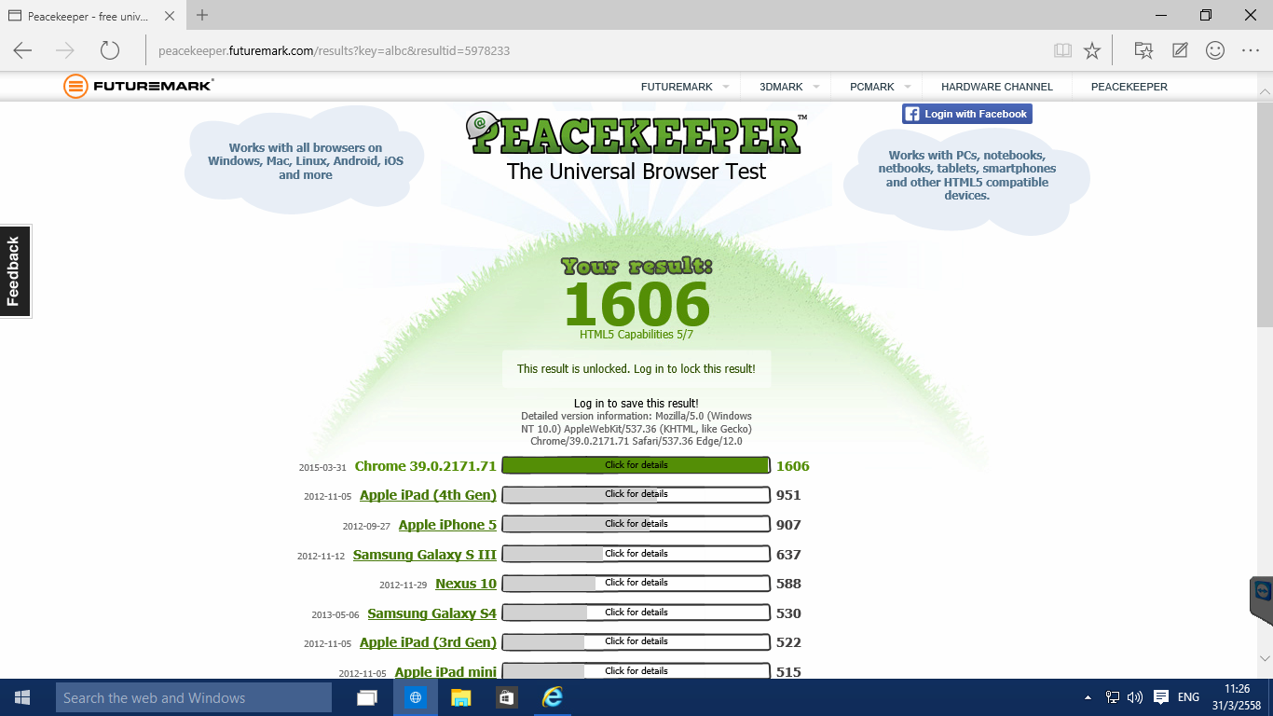
Task: Open Apple iPad (3rd Gen) link
Action: click(x=429, y=642)
